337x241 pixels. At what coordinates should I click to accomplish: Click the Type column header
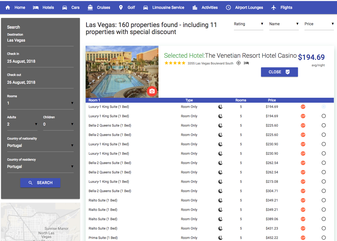189,100
